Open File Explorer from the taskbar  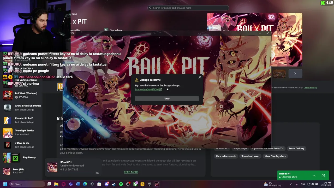pos(56,184)
